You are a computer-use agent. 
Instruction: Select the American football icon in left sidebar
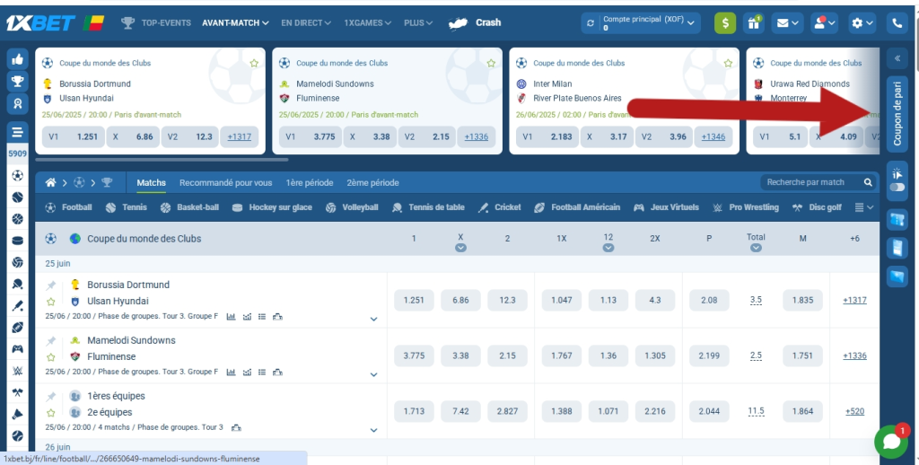[17, 327]
